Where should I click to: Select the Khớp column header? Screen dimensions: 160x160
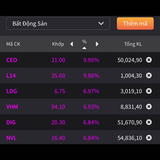tap(58, 44)
